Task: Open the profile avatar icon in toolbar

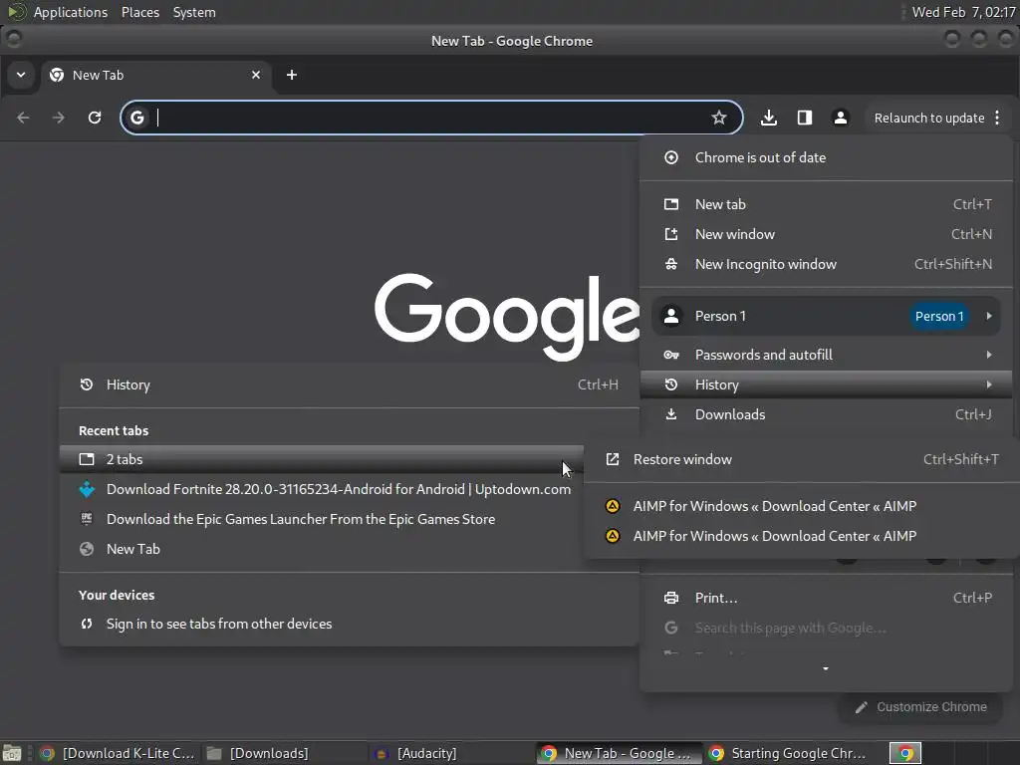Action: [841, 118]
